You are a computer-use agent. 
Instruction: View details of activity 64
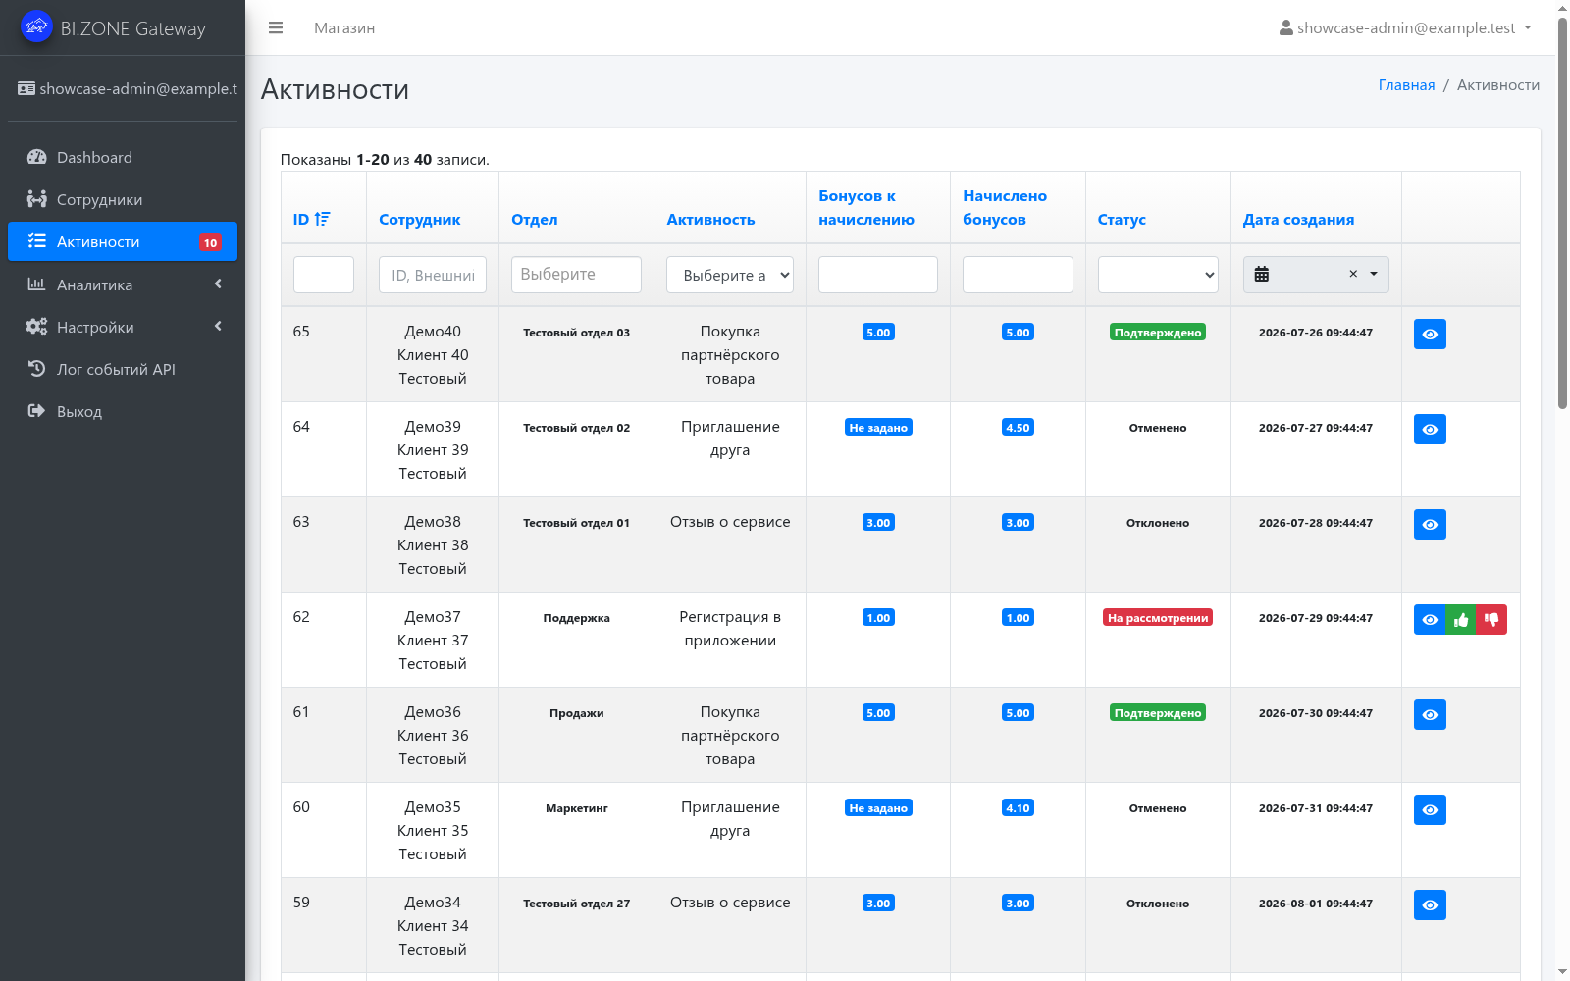(x=1430, y=430)
